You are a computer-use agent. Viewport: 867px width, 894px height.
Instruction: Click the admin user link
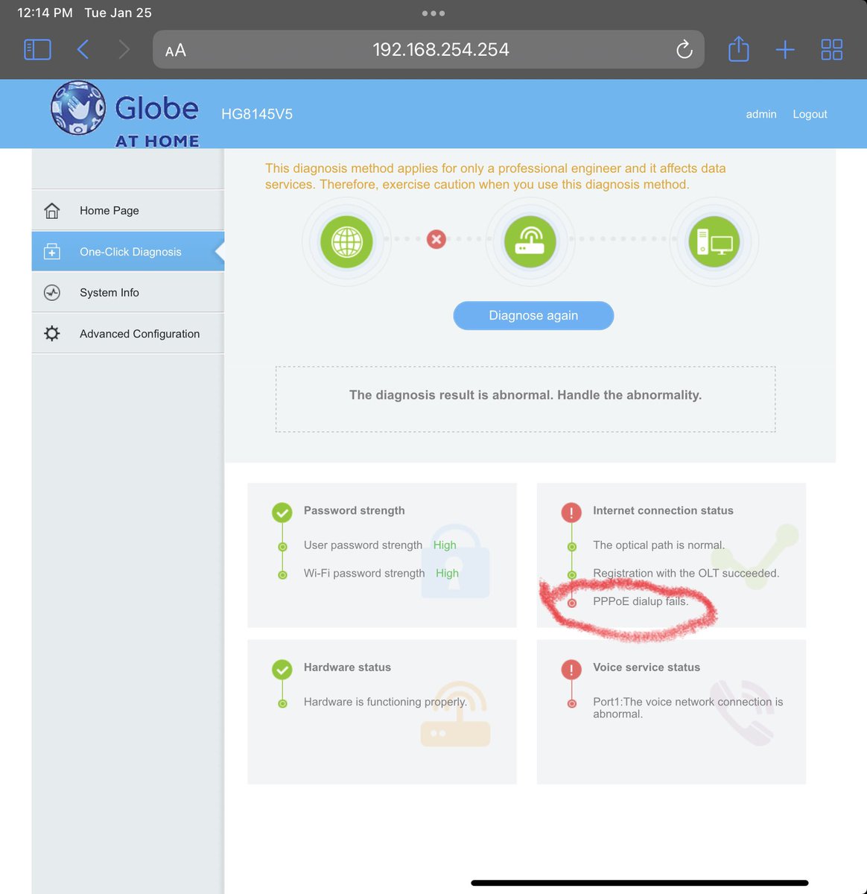(761, 114)
